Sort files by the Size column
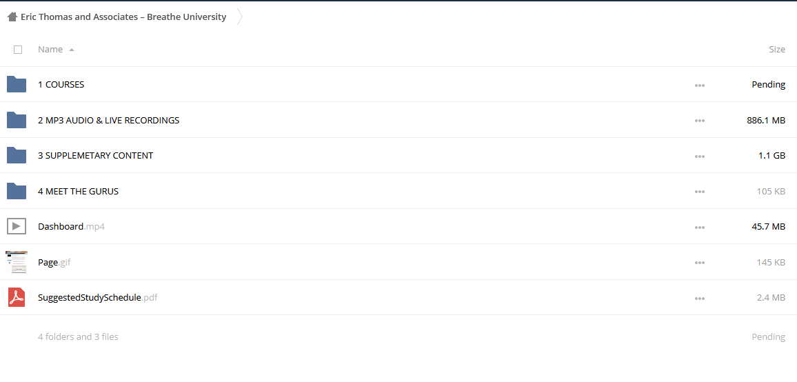Screen dimensions: 797x382 (777, 50)
